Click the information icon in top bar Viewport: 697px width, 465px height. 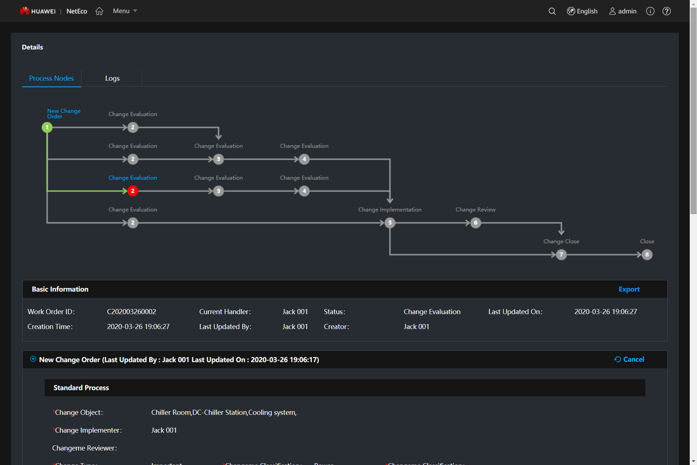pos(650,11)
